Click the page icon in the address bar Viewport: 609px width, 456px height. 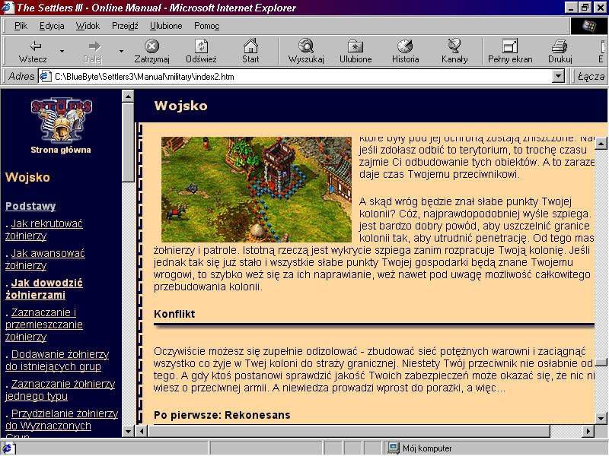pos(46,77)
